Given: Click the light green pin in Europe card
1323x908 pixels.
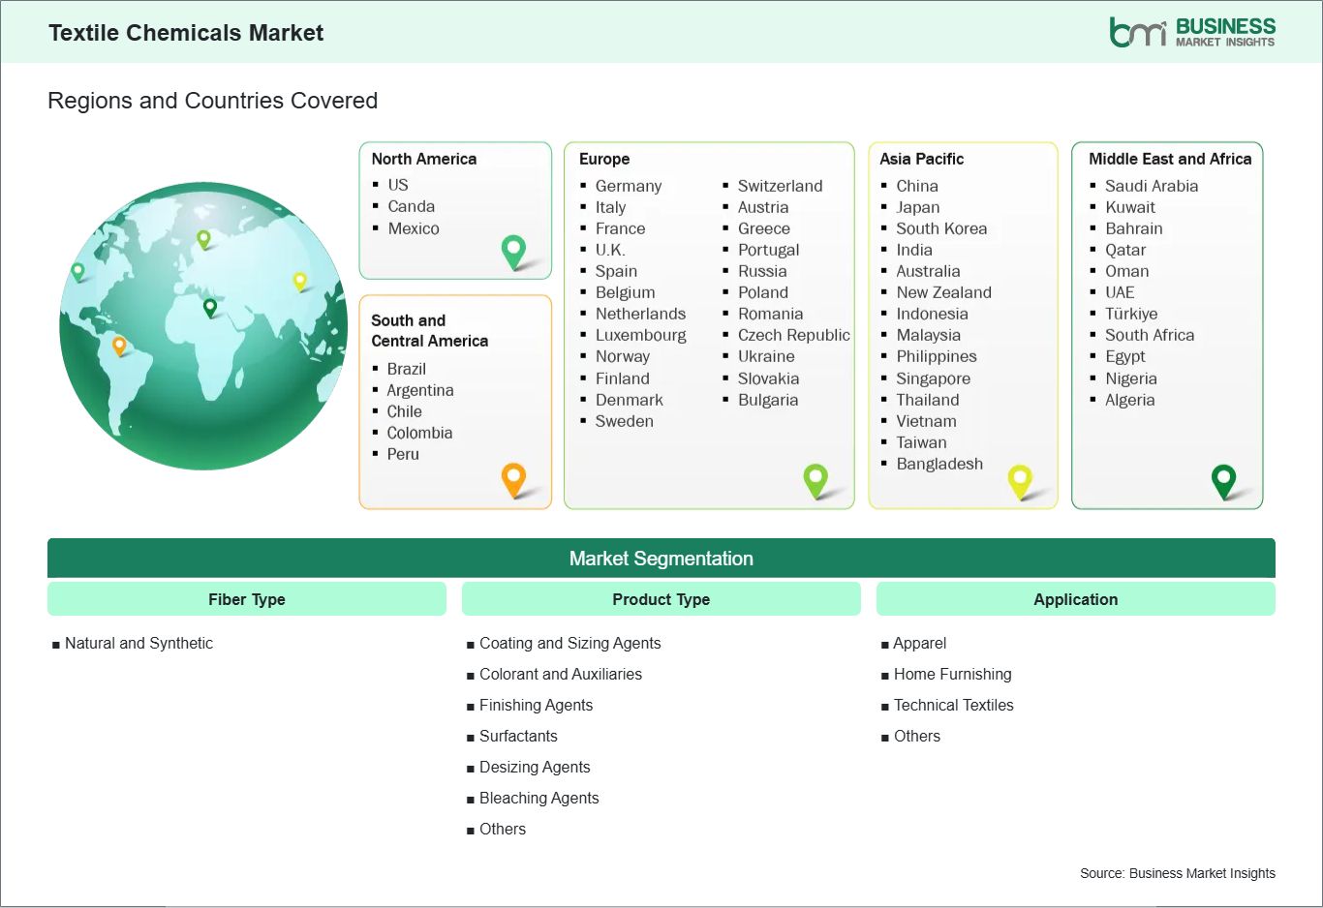Looking at the screenshot, I should [x=815, y=478].
